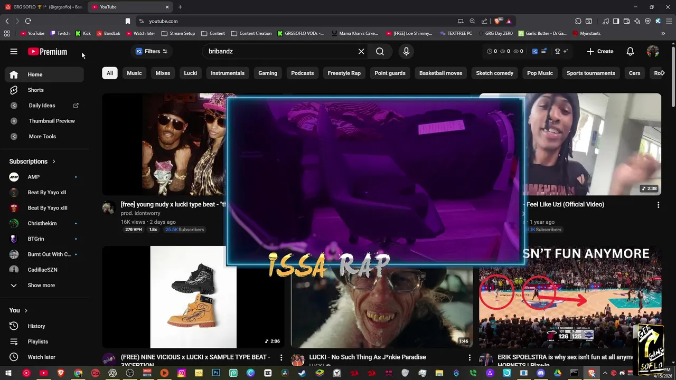Select the Music filter chip
Image resolution: width=676 pixels, height=380 pixels.
click(x=134, y=73)
